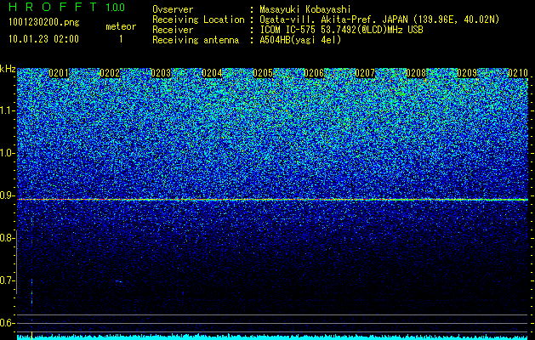Click the 0203 time marker
This screenshot has width=535, height=340.
tap(161, 73)
